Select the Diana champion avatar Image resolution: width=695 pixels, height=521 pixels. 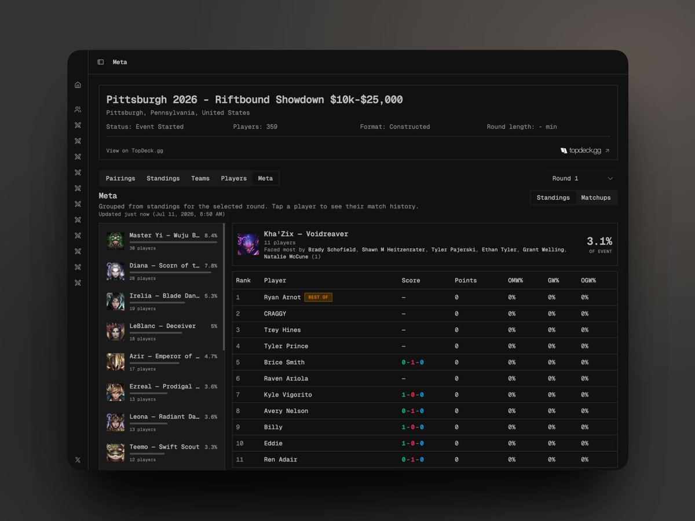tap(115, 271)
